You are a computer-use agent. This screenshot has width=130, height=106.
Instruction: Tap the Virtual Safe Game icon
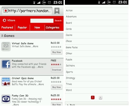[x=6, y=46]
